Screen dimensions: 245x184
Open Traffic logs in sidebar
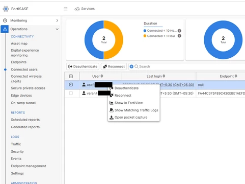[x=16, y=144]
